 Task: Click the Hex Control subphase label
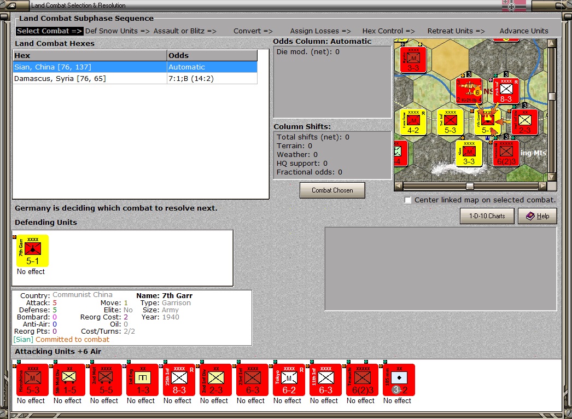pos(388,31)
